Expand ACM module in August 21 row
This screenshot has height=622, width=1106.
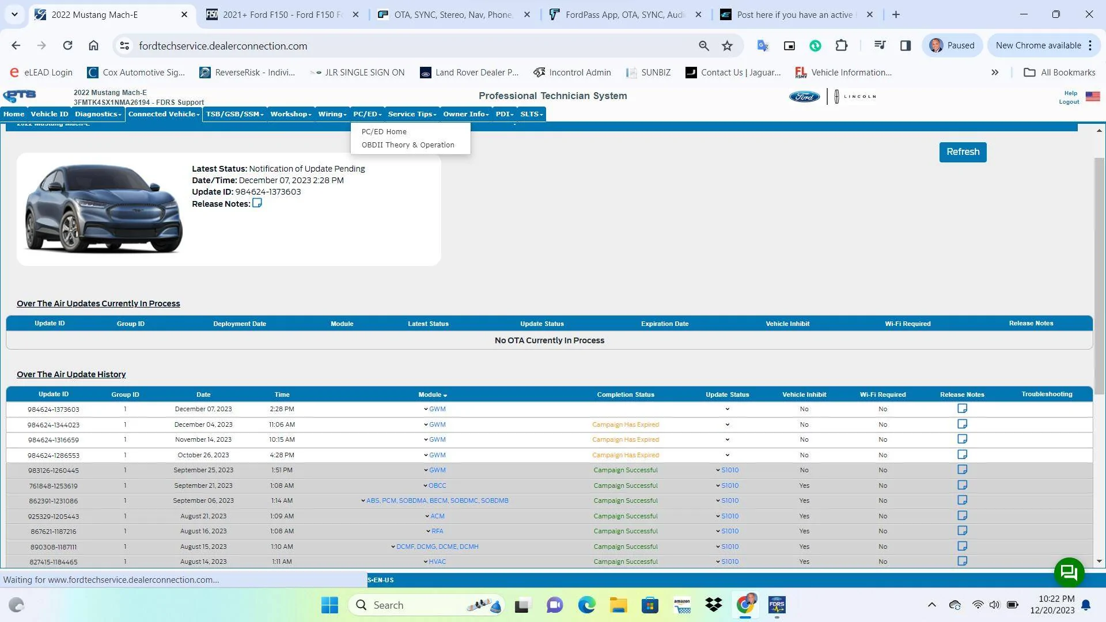coord(435,517)
